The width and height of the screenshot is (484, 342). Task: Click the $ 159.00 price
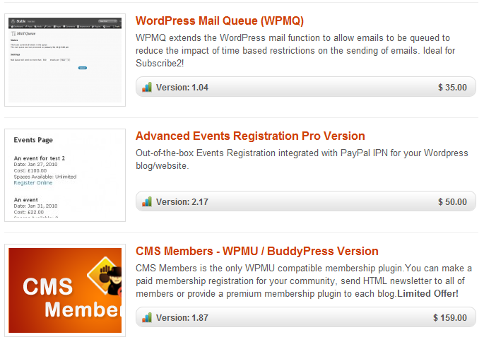[450, 317]
